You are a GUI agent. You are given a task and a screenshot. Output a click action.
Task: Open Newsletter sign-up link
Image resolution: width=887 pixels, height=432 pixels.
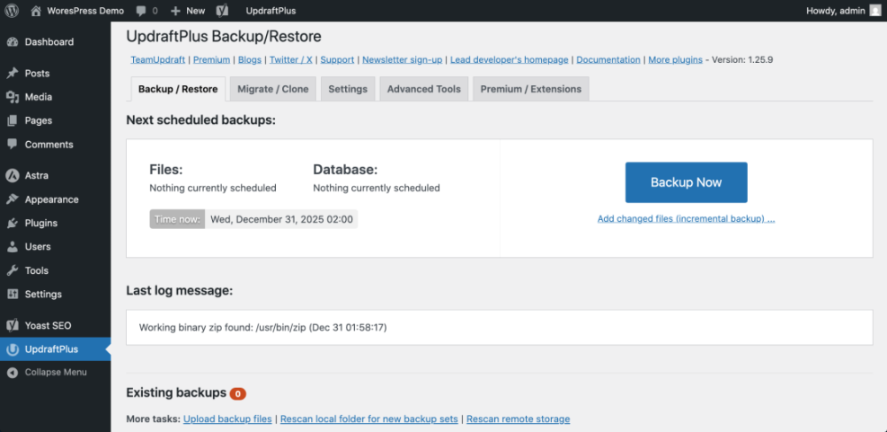click(403, 59)
